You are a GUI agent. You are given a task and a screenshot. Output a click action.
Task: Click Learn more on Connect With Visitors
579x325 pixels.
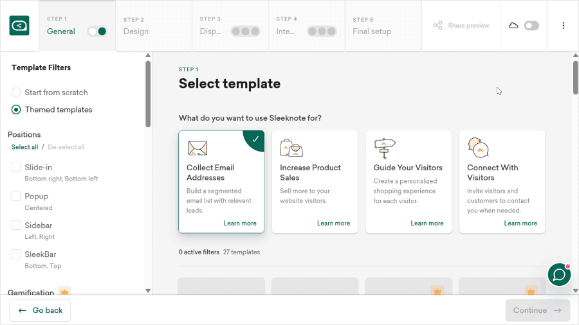520,224
